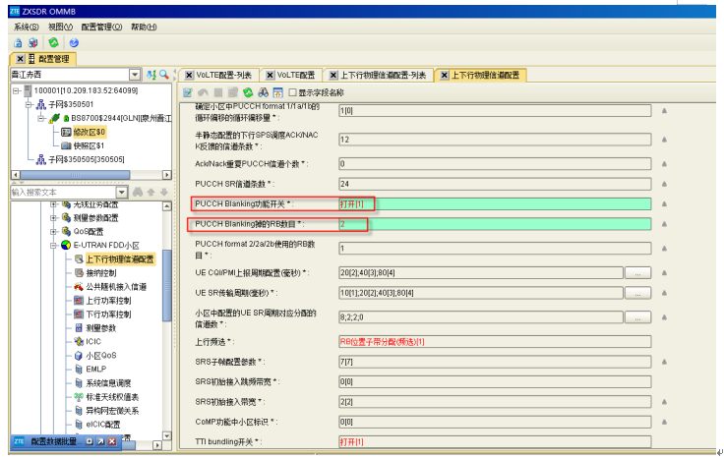Click the green refresh icon in the main toolbar
724x458 pixels.
click(53, 42)
